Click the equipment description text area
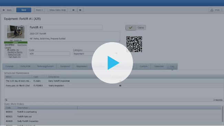The height and width of the screenshot is (126, 224). 74,36
